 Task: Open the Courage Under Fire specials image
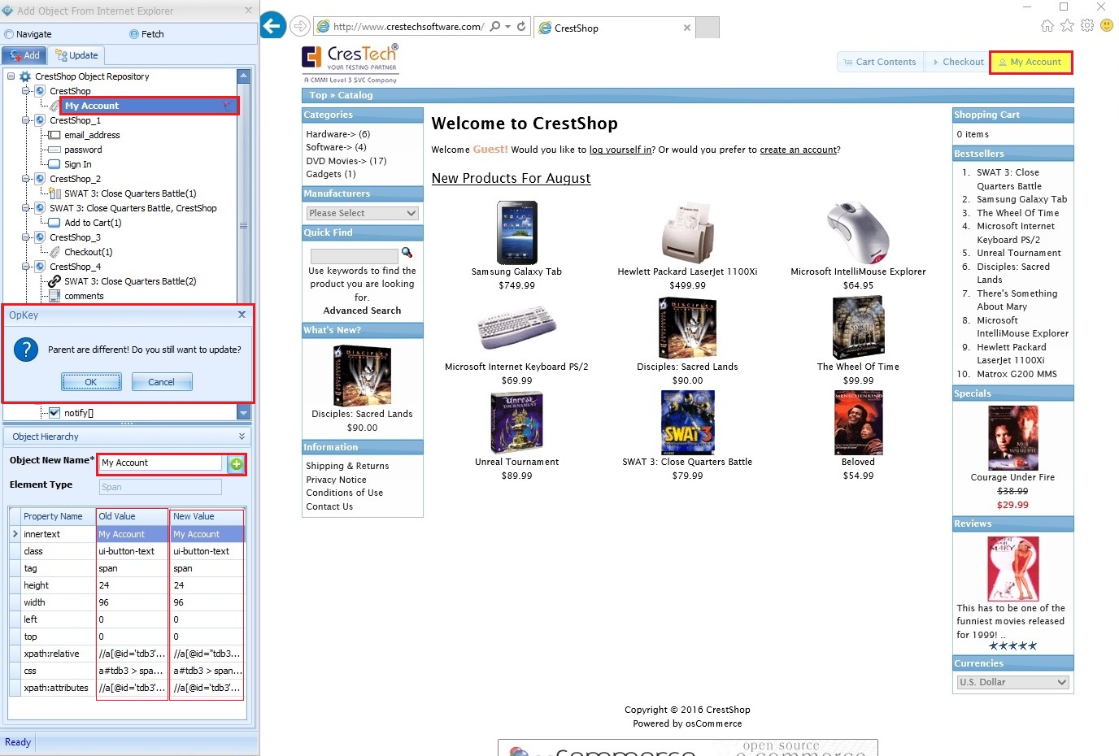pyautogui.click(x=1012, y=437)
